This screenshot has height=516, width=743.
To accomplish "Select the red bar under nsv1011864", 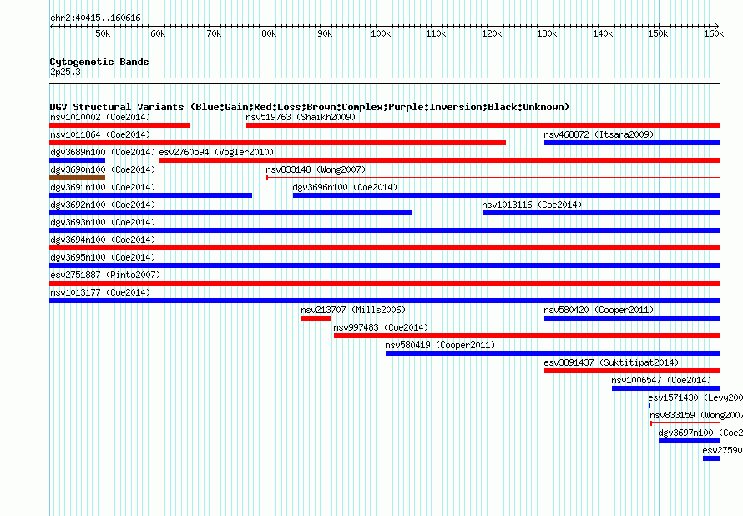I will (x=278, y=143).
